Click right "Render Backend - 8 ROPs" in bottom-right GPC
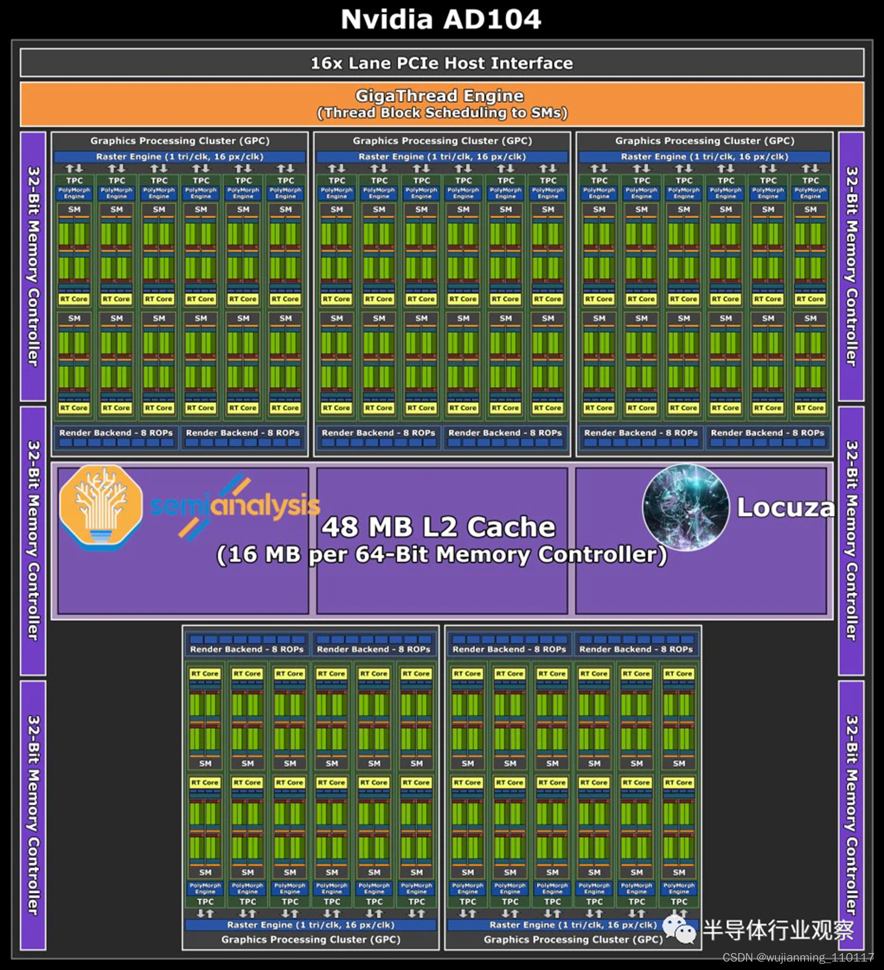The width and height of the screenshot is (884, 970). coord(637,644)
